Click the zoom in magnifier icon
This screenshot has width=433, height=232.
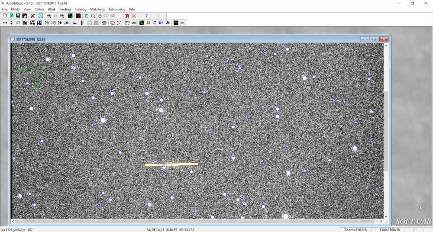pos(49,16)
